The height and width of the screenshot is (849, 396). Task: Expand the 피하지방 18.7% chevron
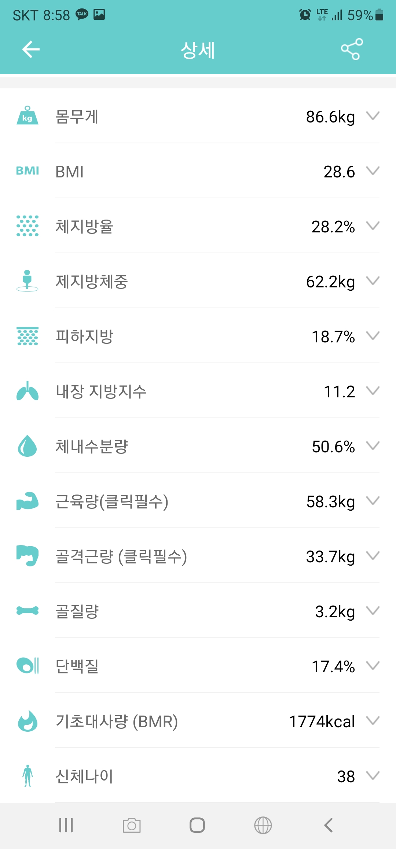[x=373, y=336]
